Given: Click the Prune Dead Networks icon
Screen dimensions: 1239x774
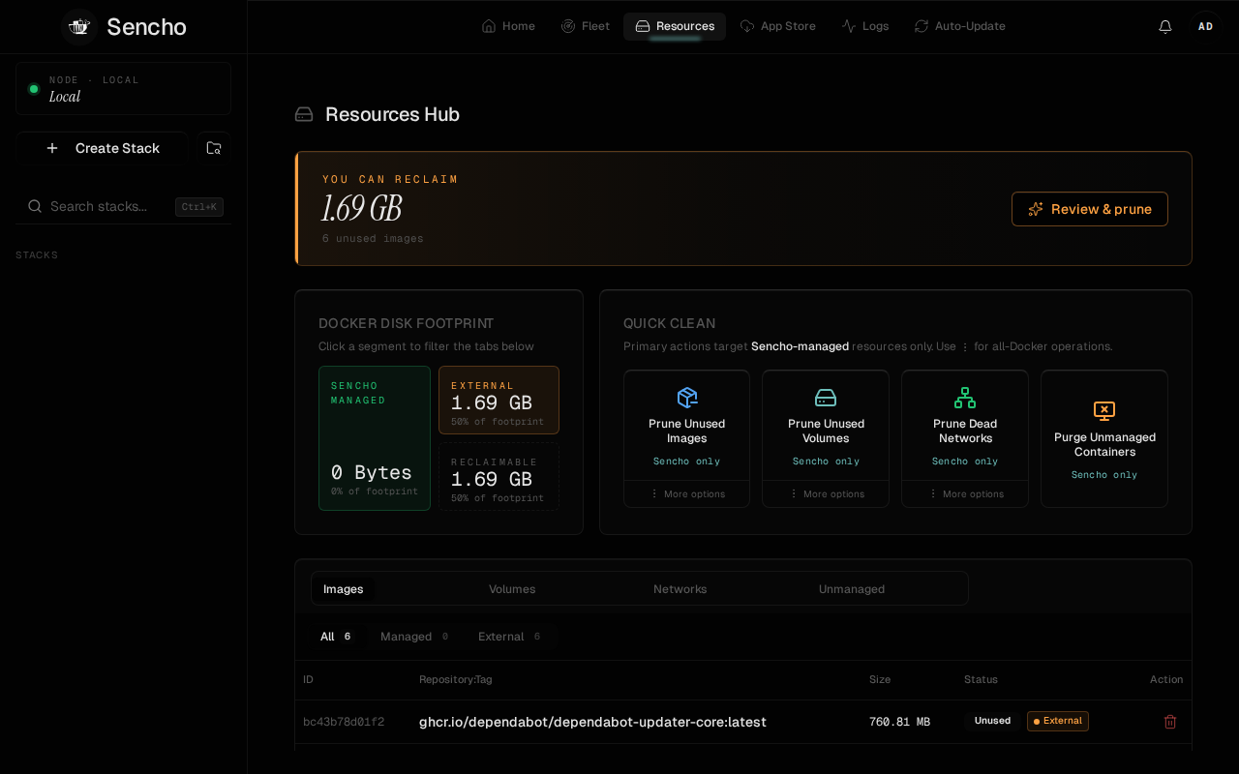Looking at the screenshot, I should [x=965, y=398].
